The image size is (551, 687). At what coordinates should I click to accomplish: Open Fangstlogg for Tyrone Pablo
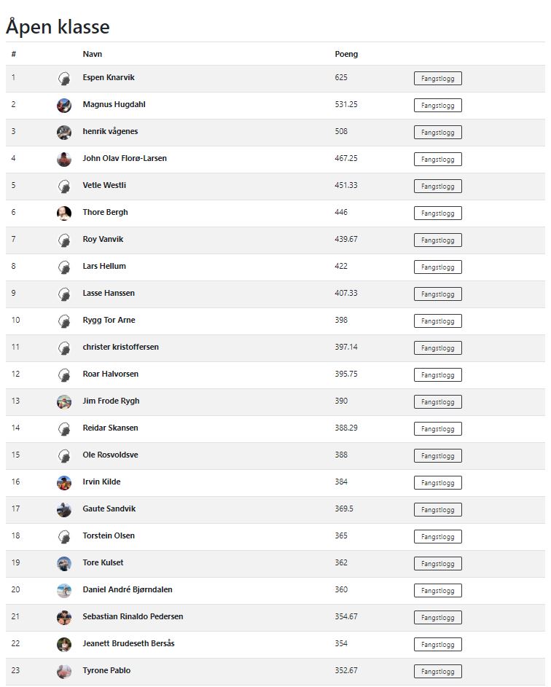(437, 672)
